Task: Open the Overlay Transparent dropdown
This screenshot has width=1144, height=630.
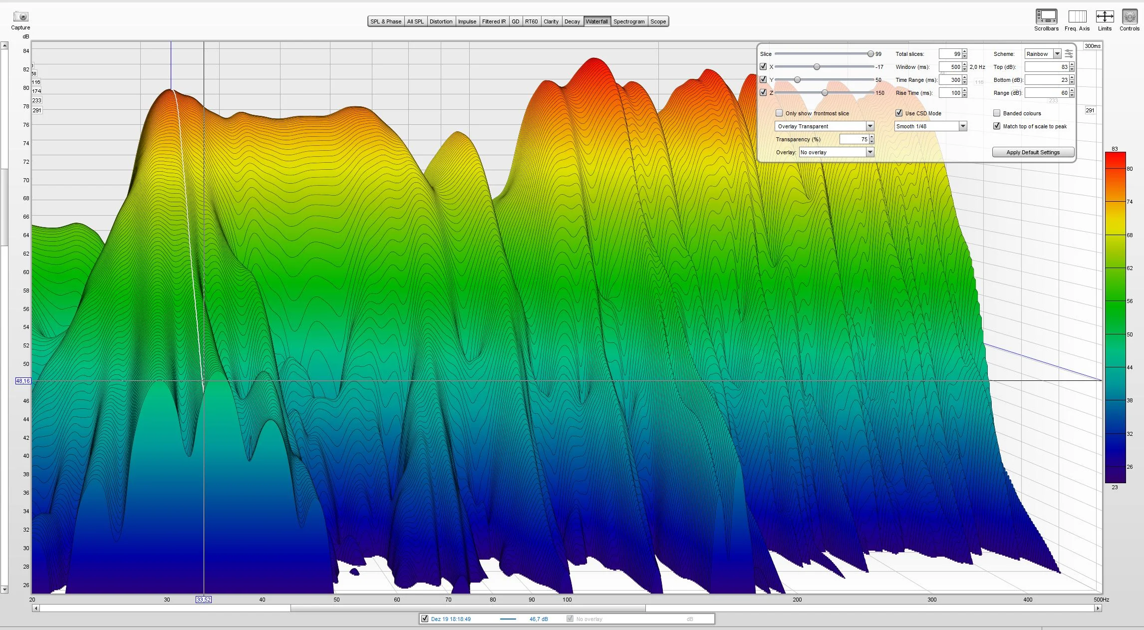Action: (825, 126)
